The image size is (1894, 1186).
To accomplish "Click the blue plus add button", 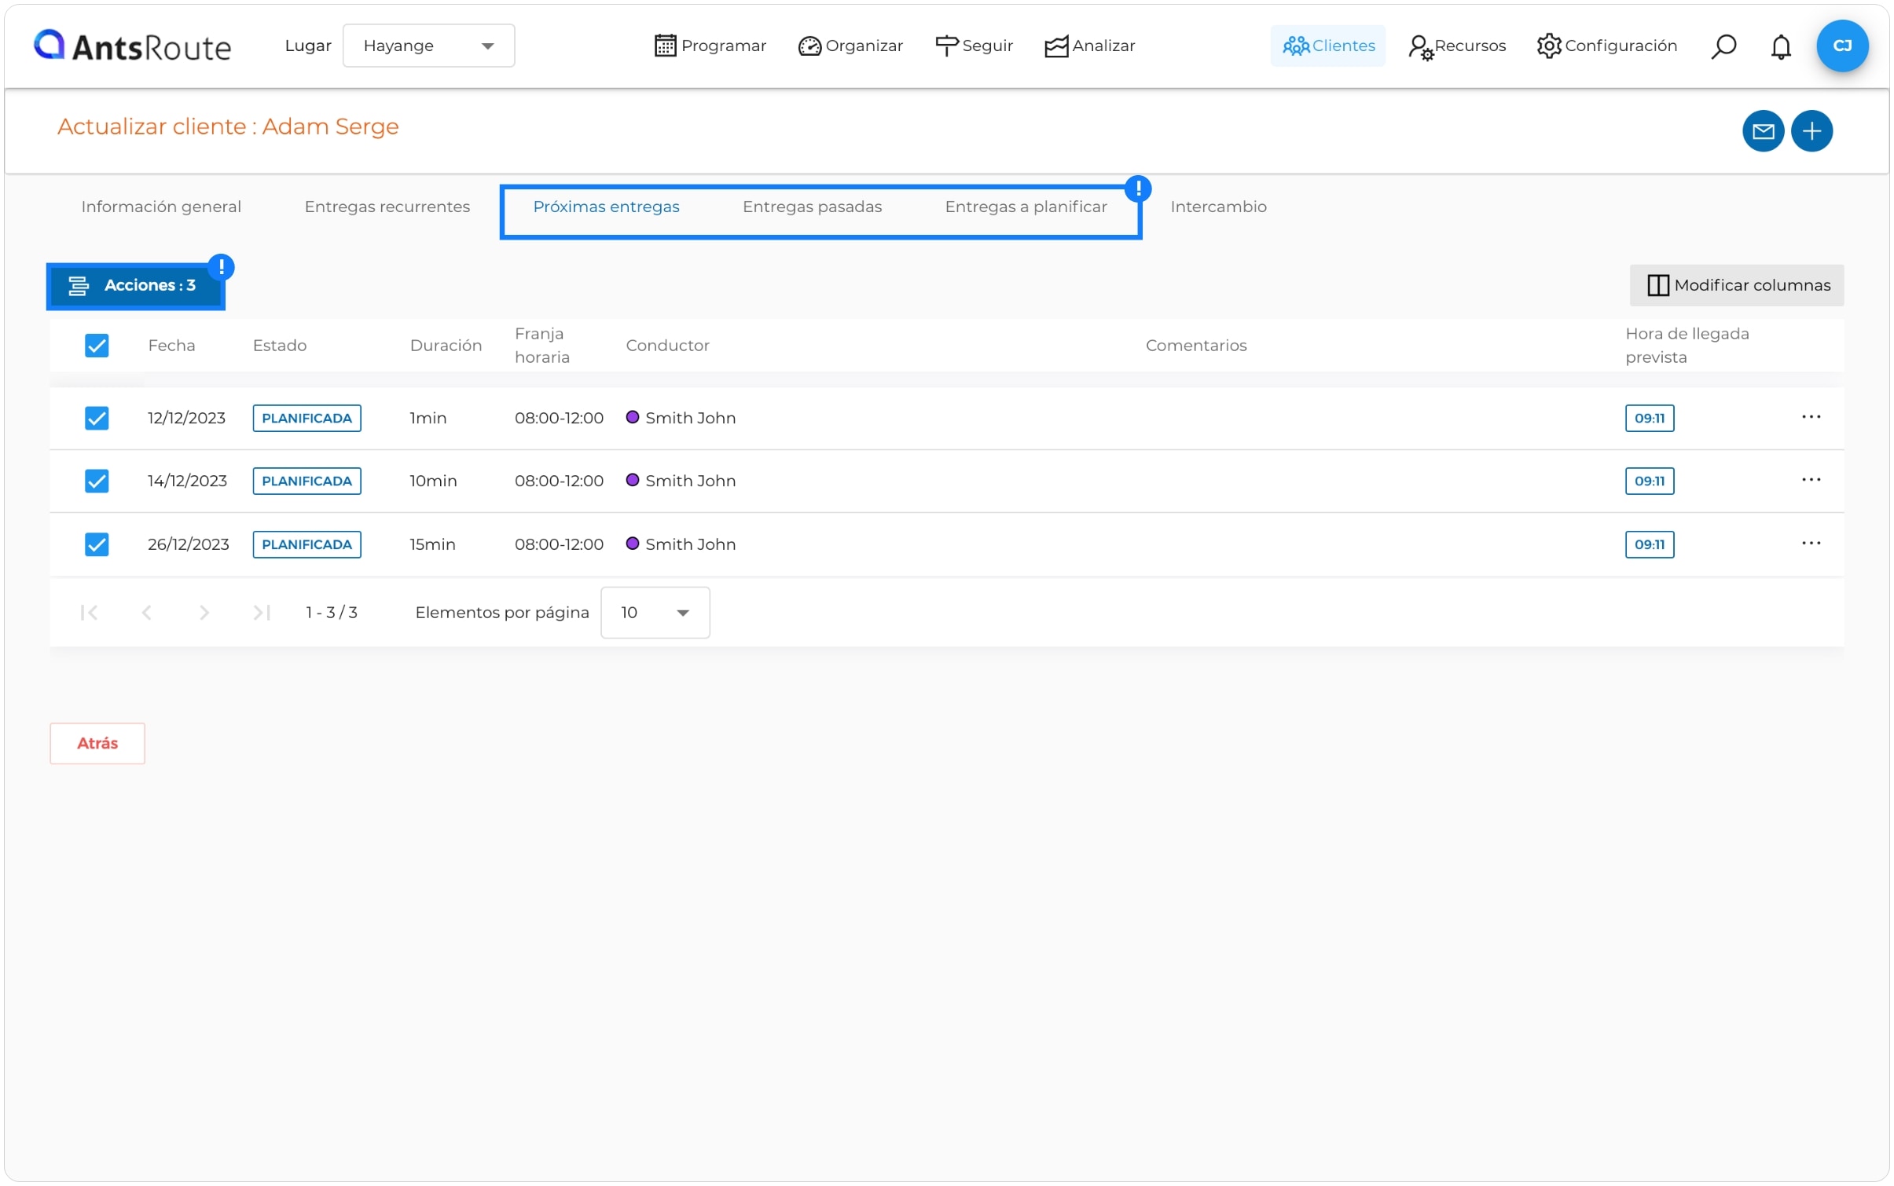I will click(x=1811, y=130).
